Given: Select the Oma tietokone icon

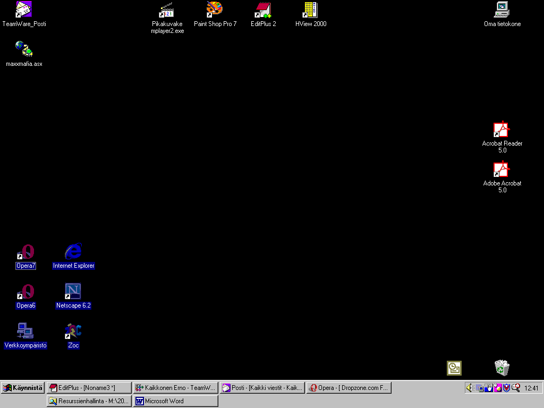Looking at the screenshot, I should 502,10.
